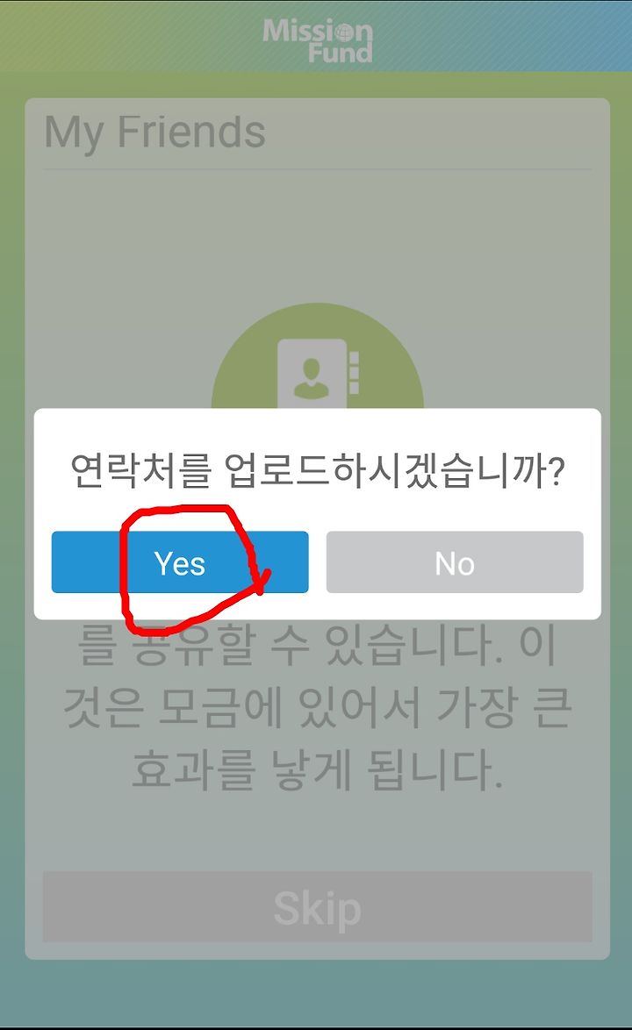Tap the globe icon inside Mission logo
Screen dimensions: 632x1030
343,32
